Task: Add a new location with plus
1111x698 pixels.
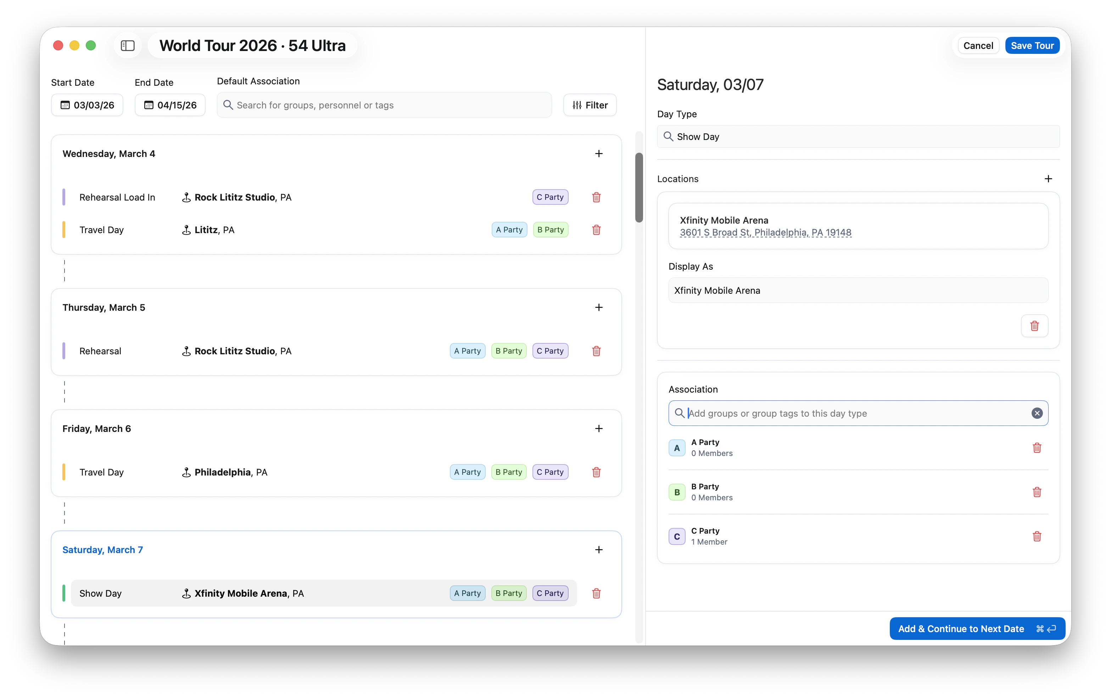Action: (x=1048, y=179)
